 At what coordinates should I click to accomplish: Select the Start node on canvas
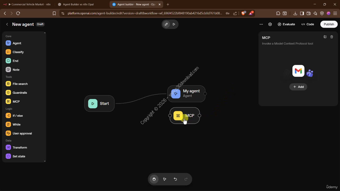click(x=99, y=103)
